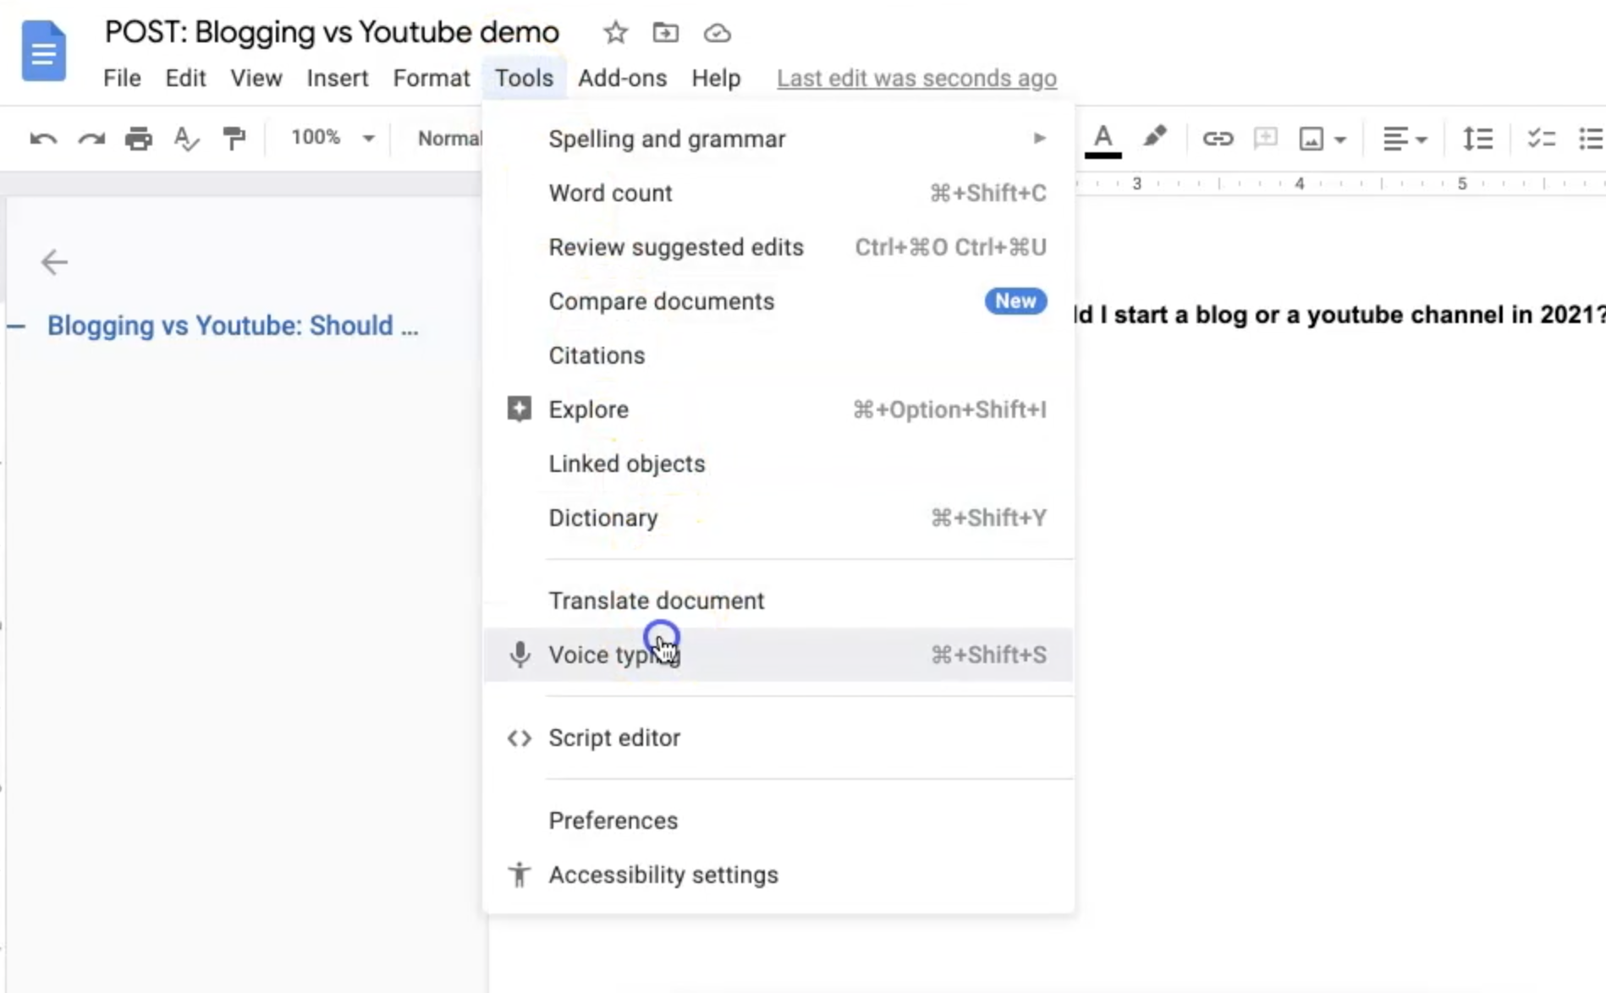Image resolution: width=1606 pixels, height=993 pixels.
Task: Insert a bulleted list
Action: click(1591, 138)
